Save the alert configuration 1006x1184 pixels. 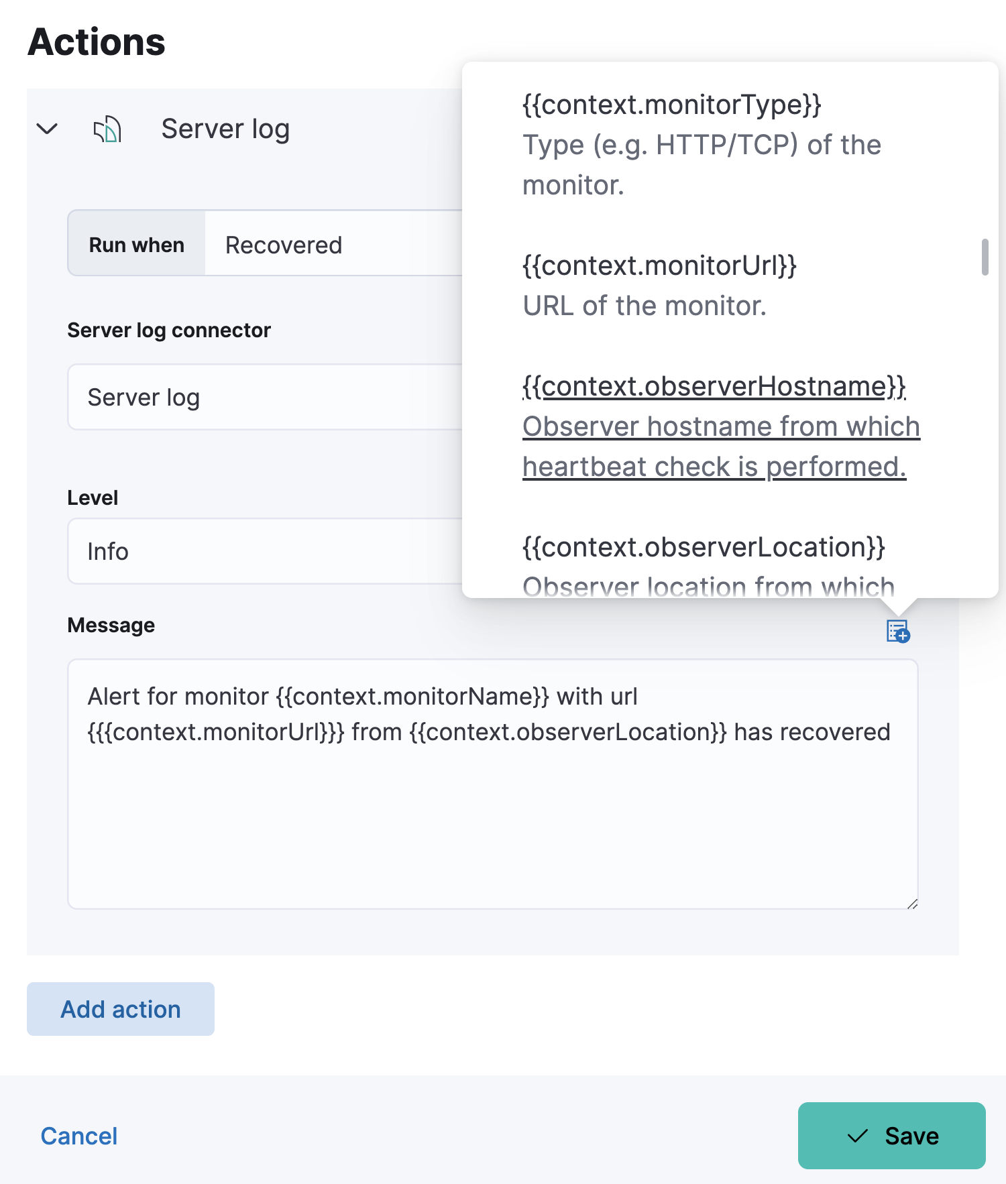(x=891, y=1136)
